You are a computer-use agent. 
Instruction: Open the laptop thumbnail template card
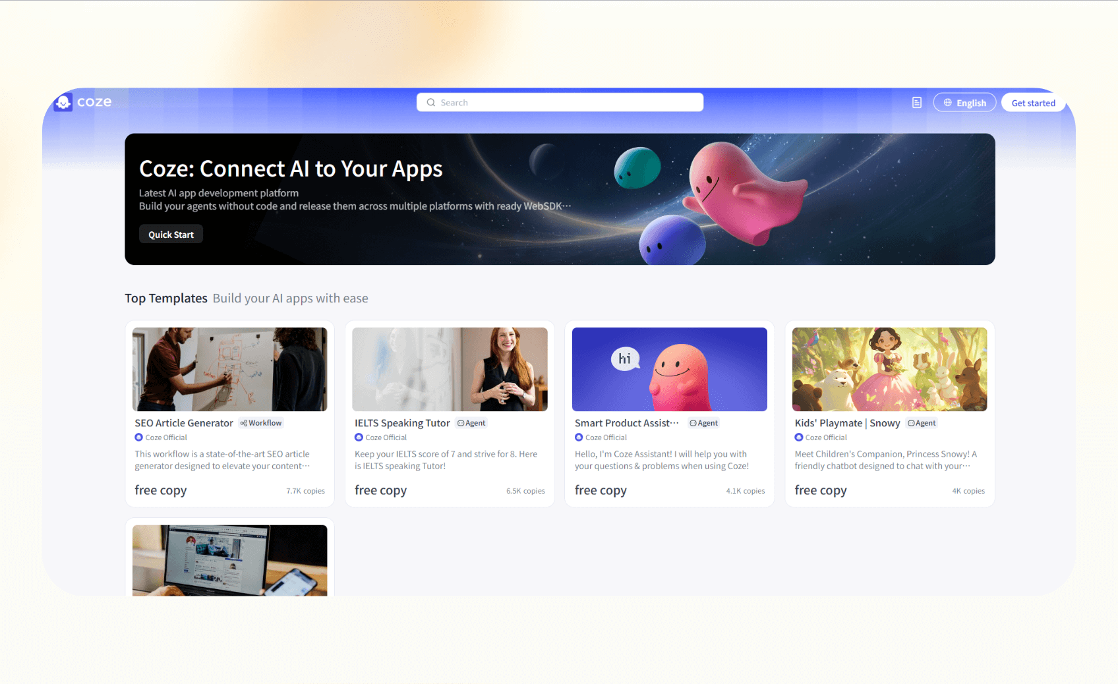229,560
